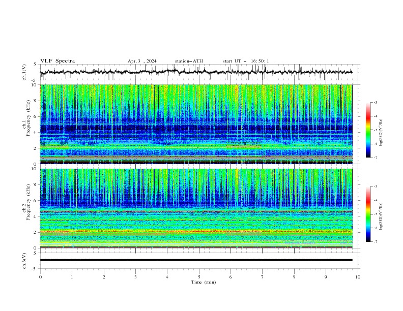Image resolution: width=403 pixels, height=311 pixels.
Task: Click the 'VLF Spectra' title text
Action: click(x=57, y=61)
